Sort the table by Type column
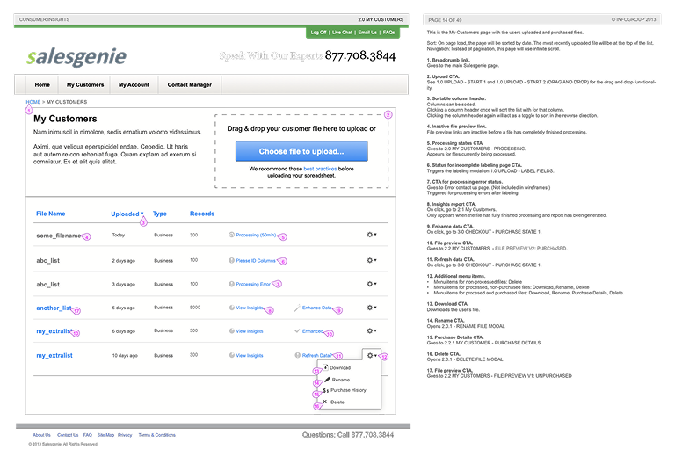The width and height of the screenshot is (675, 464). coord(160,214)
